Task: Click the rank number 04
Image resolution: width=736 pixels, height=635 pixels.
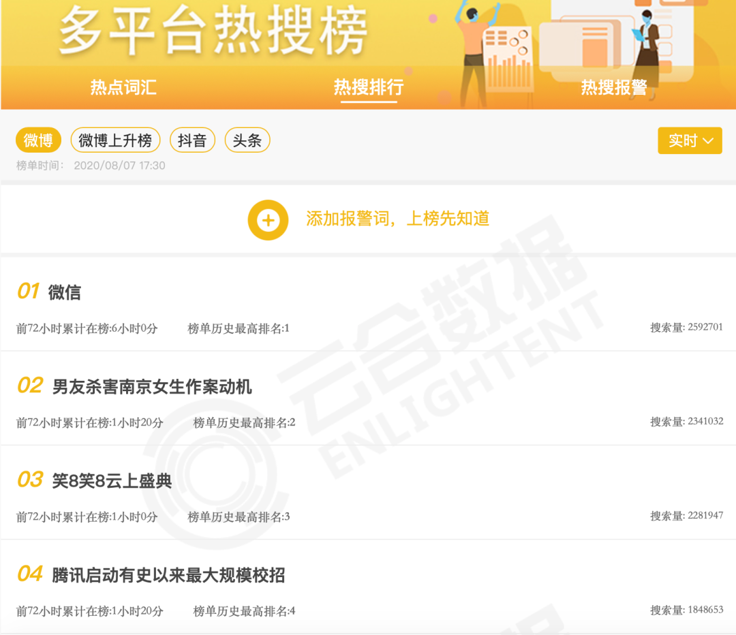Action: (x=30, y=574)
